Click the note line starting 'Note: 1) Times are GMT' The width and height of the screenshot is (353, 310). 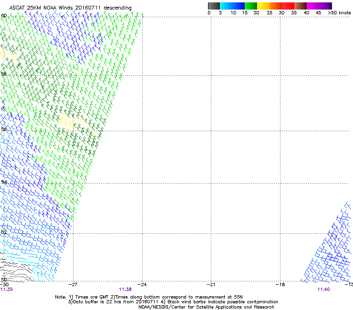[x=149, y=297]
